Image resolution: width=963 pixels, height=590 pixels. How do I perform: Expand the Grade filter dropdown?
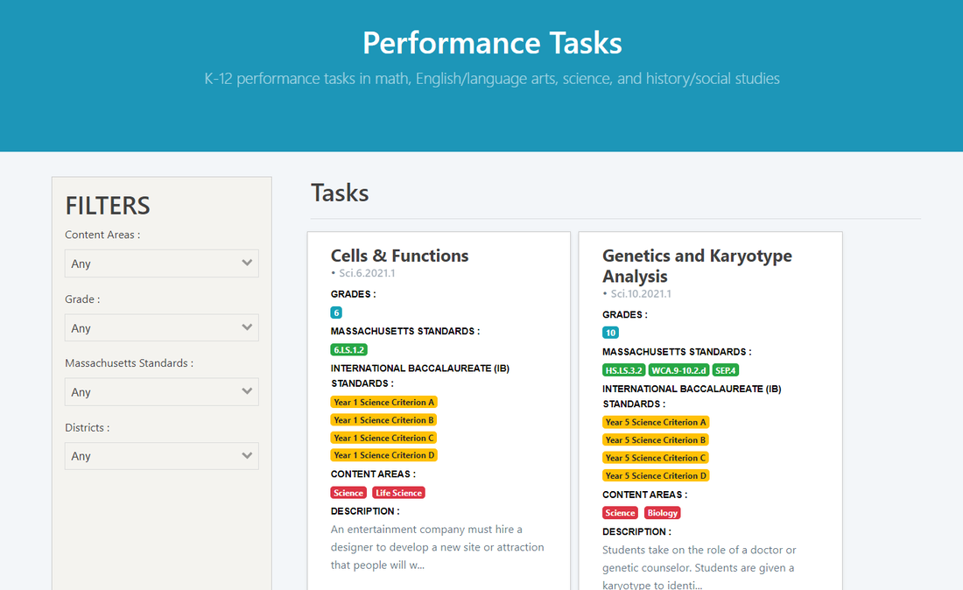[161, 328]
